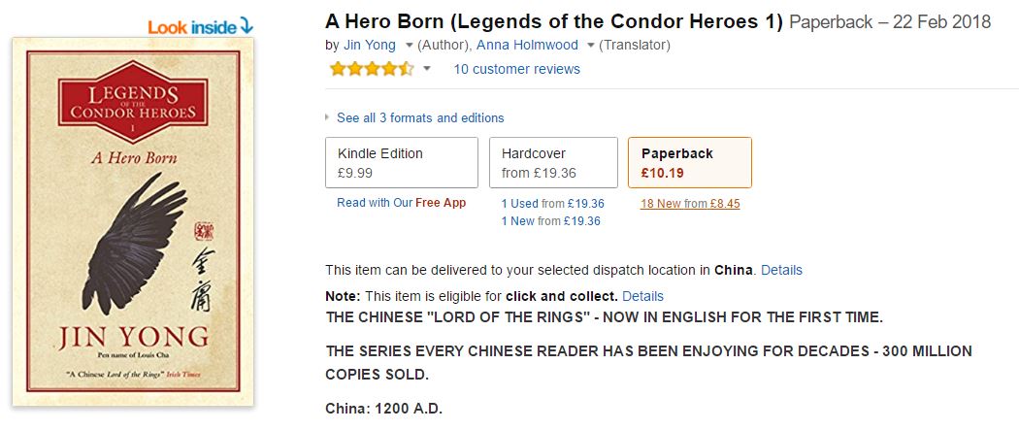Screen dimensions: 1019x430
Task: Expand the Anna Holmwood translator dropdown arrow
Action: coord(590,46)
